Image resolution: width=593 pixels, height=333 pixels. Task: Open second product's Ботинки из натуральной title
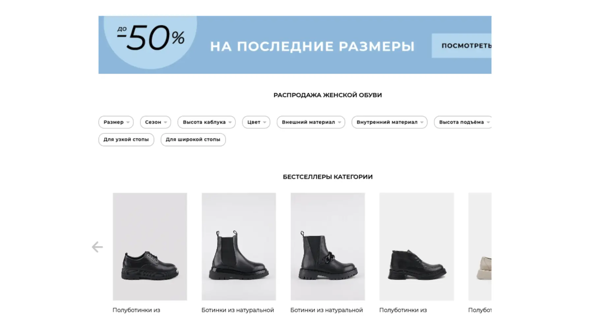click(238, 310)
